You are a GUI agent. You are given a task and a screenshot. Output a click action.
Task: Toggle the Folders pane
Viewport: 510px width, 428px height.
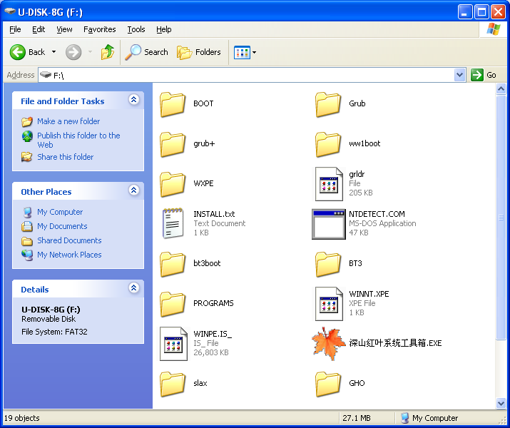(199, 52)
